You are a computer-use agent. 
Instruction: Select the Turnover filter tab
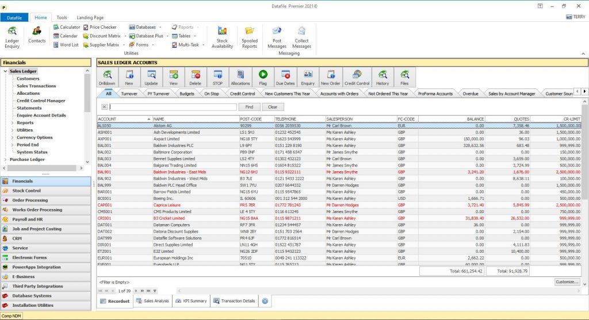coord(129,94)
